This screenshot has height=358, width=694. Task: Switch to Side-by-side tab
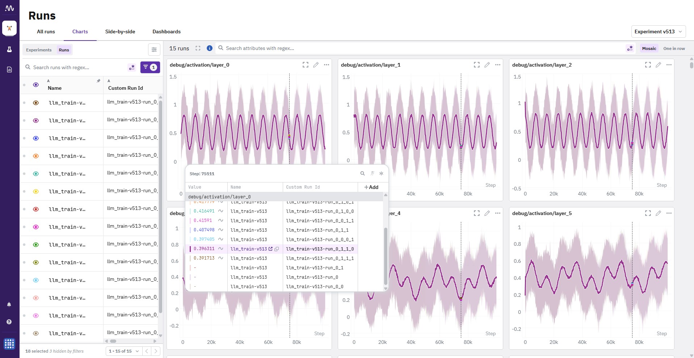(x=120, y=31)
